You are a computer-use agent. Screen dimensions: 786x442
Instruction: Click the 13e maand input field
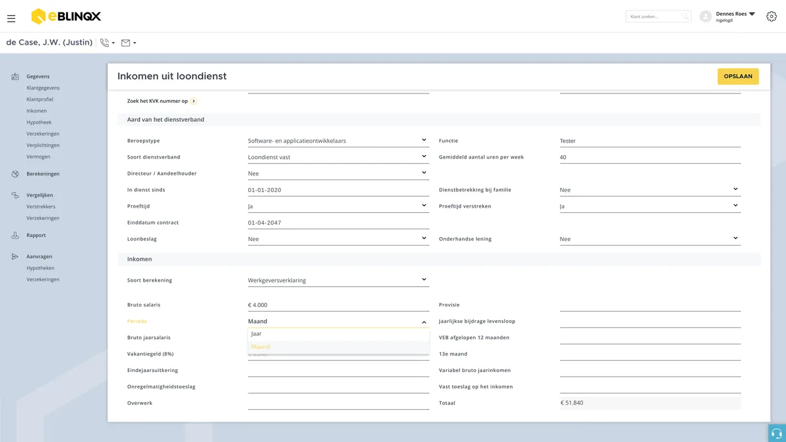(650, 354)
